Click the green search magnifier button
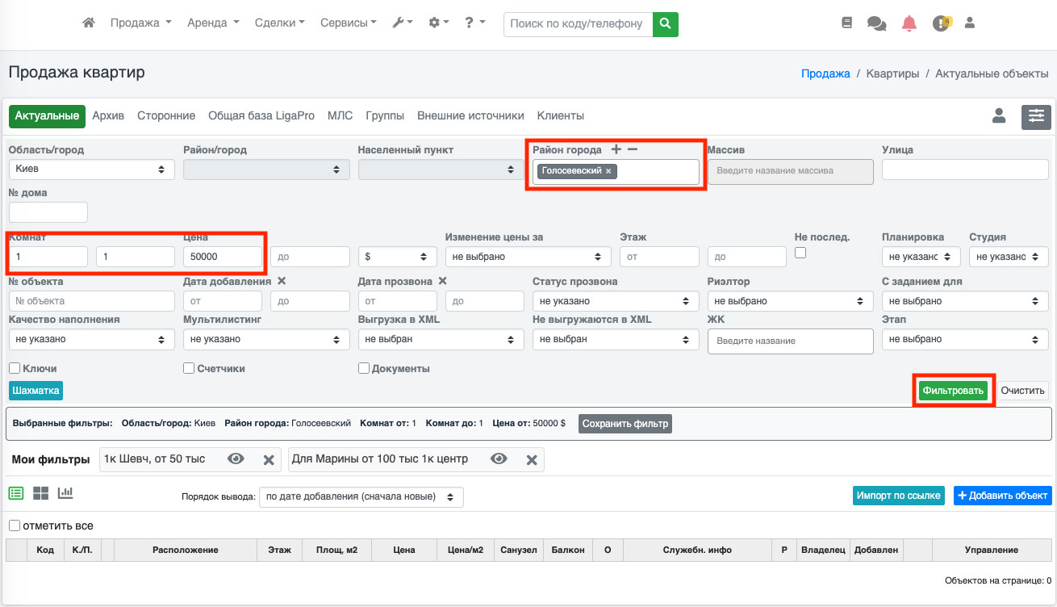Image resolution: width=1057 pixels, height=607 pixels. pos(665,24)
